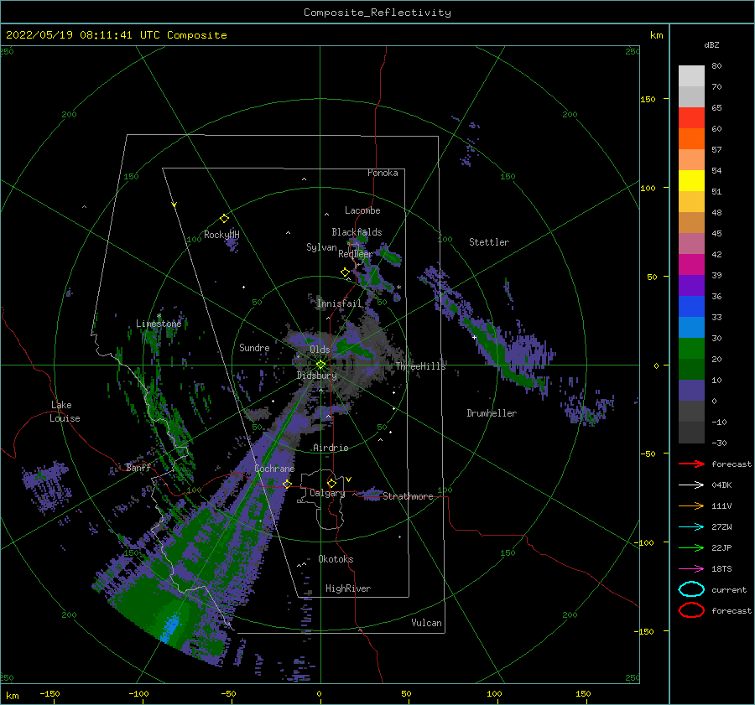Image resolution: width=755 pixels, height=705 pixels.
Task: Click the white plus marker west of Drumheller cells
Action: pos(474,337)
